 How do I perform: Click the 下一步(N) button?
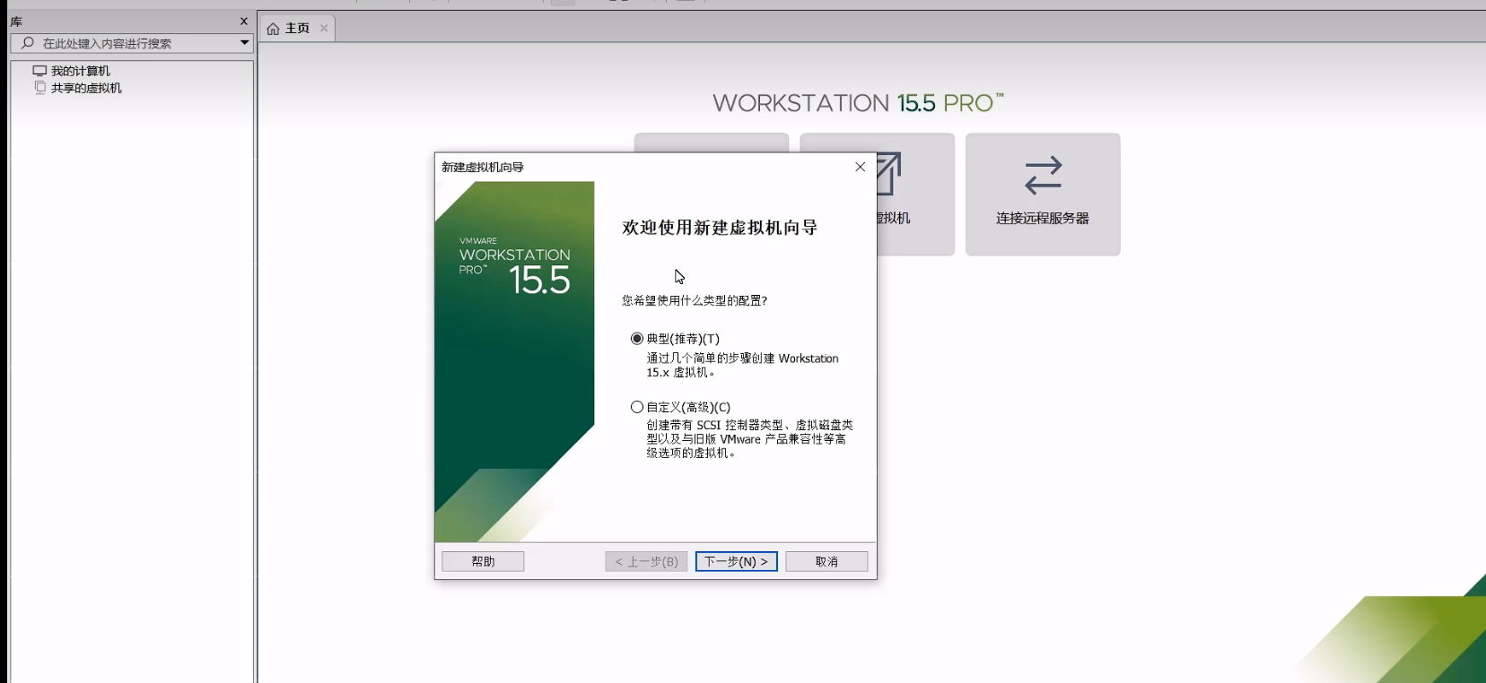coord(736,561)
